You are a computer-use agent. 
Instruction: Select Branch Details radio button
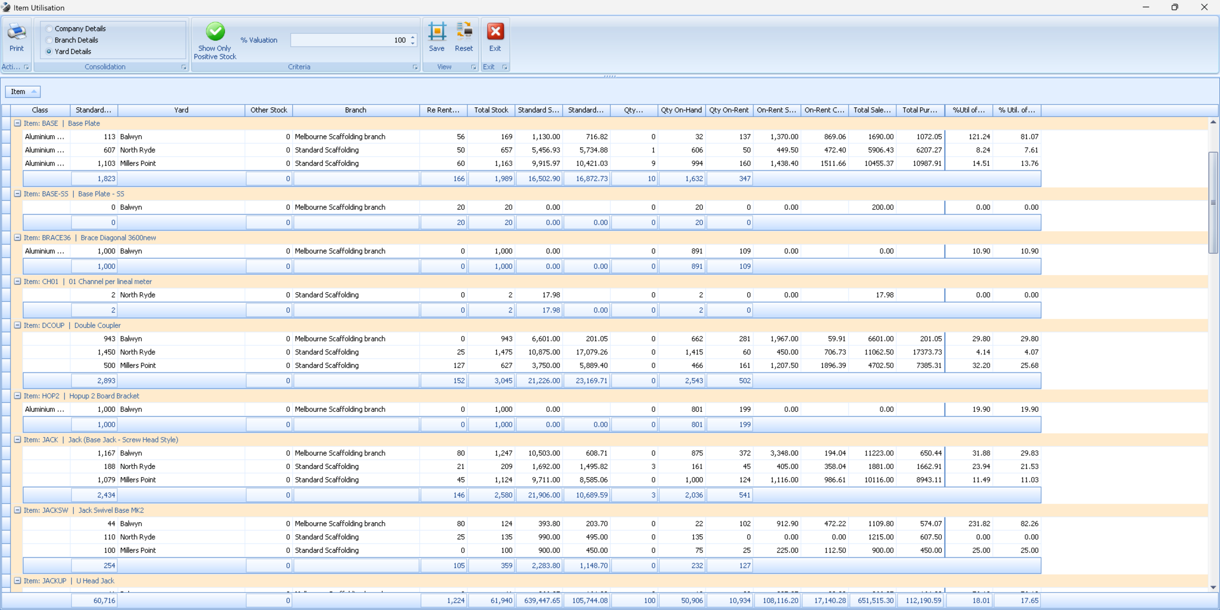49,40
